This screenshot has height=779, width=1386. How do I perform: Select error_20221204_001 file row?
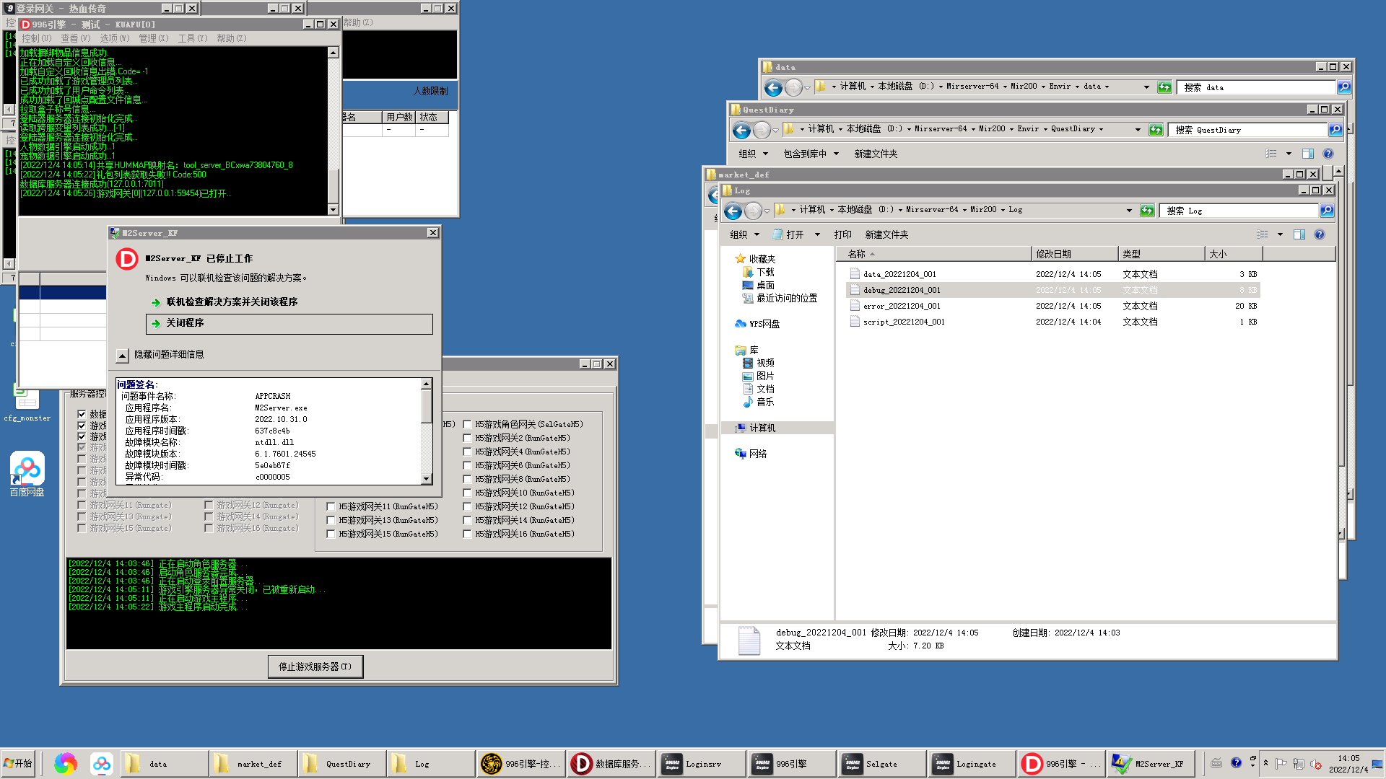1053,306
